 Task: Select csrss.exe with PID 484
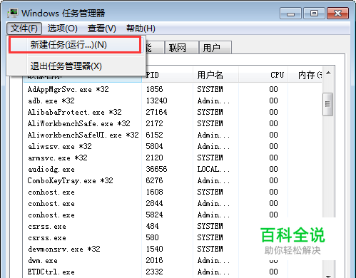(x=47, y=226)
